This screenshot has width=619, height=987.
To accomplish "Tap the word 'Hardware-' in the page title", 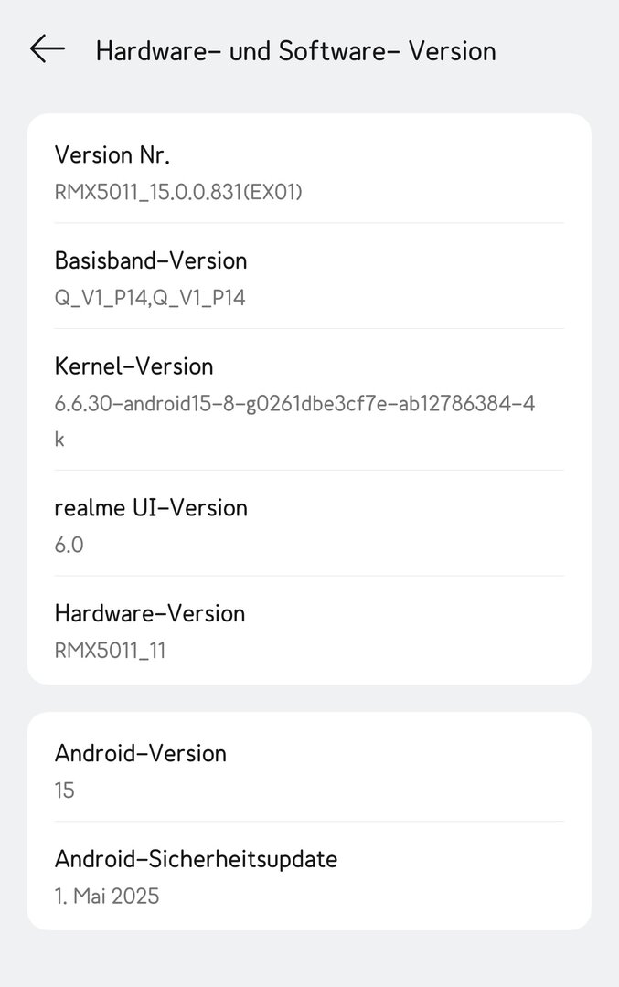I will pyautogui.click(x=159, y=51).
